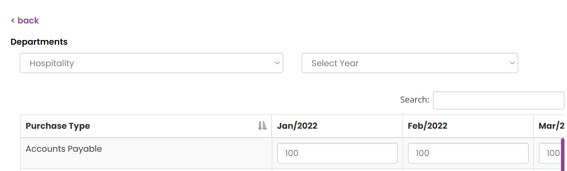Edit Accounts Payable Feb/2022 amount field
This screenshot has height=171, width=567.
468,153
